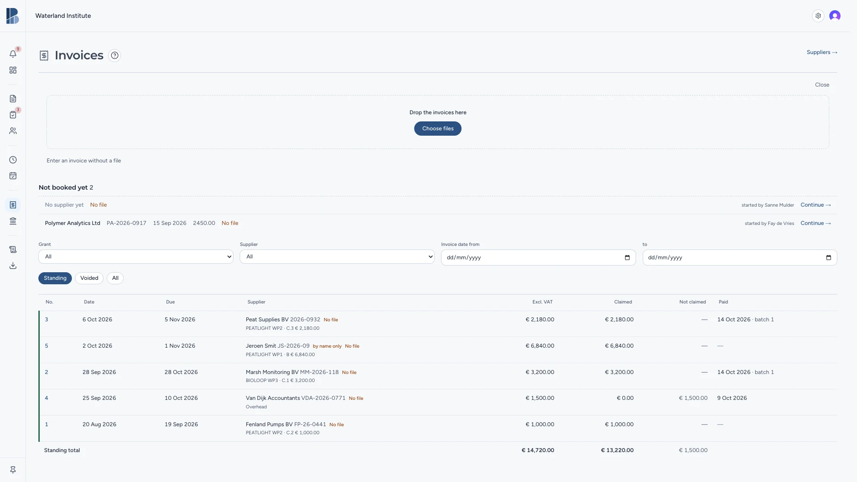The height and width of the screenshot is (482, 857).
Task: Open the dashboard grid icon in sidebar
Action: (13, 70)
